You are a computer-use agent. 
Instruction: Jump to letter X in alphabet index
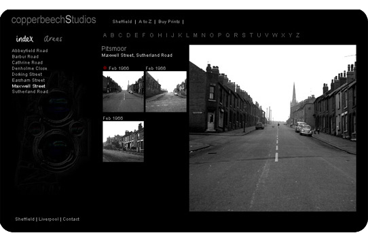coord(283,35)
